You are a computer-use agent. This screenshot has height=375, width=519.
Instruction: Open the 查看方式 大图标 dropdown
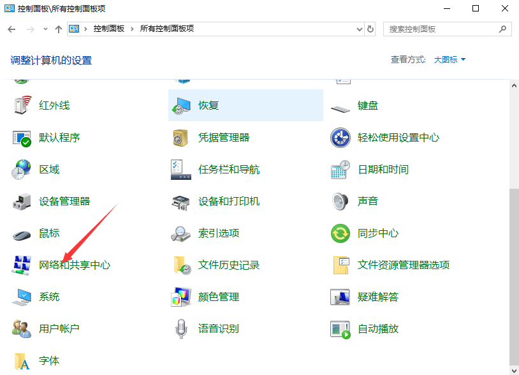(450, 59)
